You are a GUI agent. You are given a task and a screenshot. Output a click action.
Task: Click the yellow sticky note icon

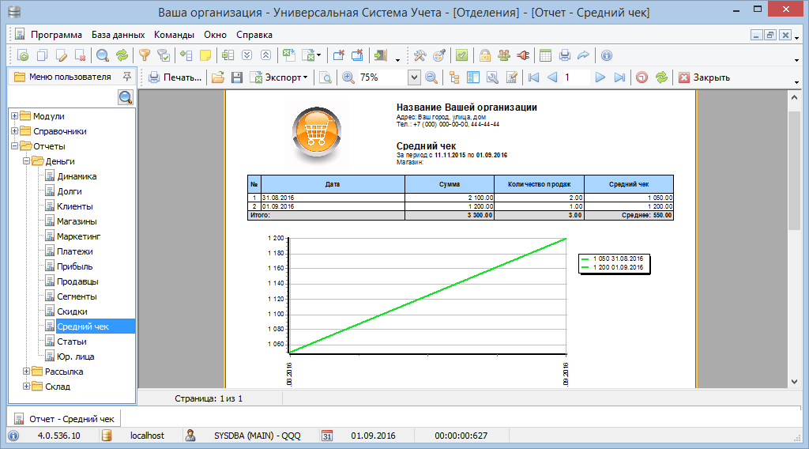(205, 55)
